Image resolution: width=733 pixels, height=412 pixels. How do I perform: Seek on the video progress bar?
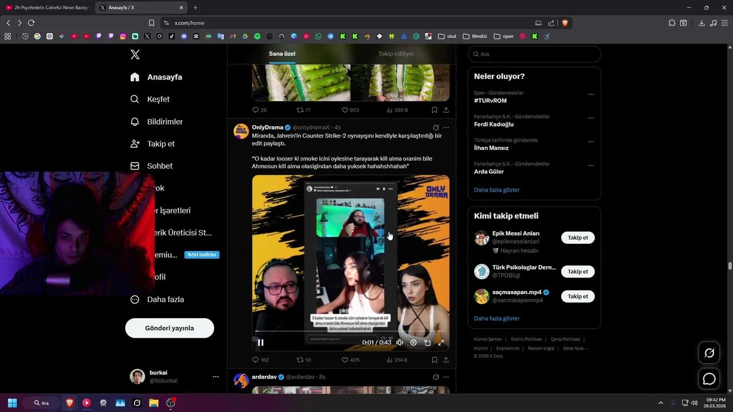click(350, 331)
